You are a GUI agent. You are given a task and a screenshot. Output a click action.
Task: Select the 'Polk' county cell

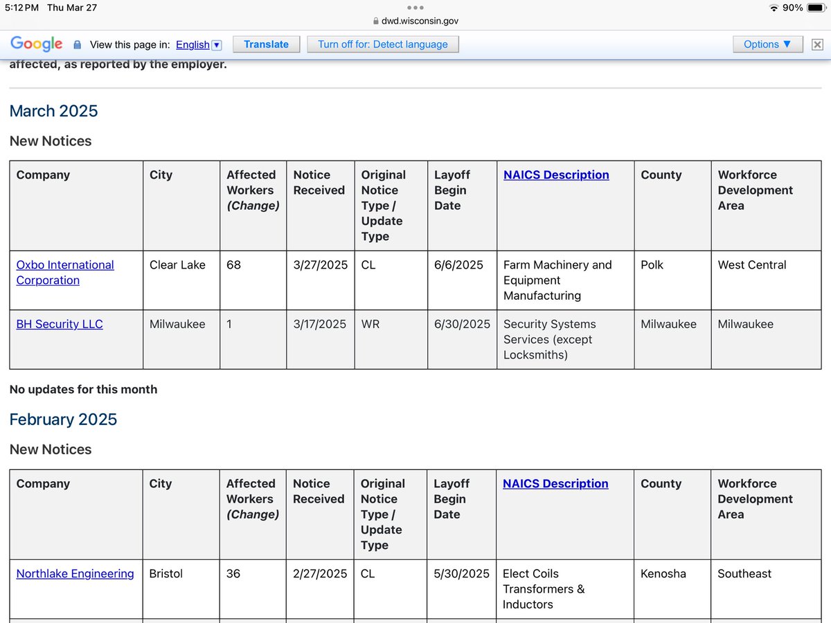click(x=672, y=280)
